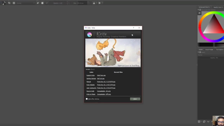Collapse the Advanced Color Selector docker arrow
Viewport: 224px width, 126px height.
pos(198,10)
